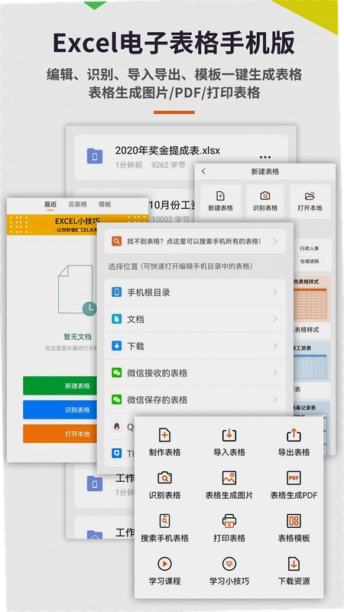This screenshot has width=344, height=612.
Task: Tap the 制作表格 icon
Action: coord(164,435)
